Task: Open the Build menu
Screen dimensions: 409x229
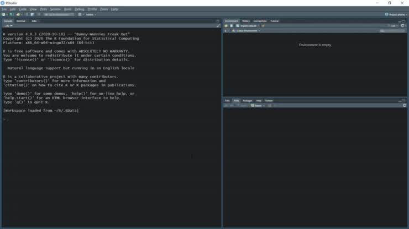Action: point(67,9)
